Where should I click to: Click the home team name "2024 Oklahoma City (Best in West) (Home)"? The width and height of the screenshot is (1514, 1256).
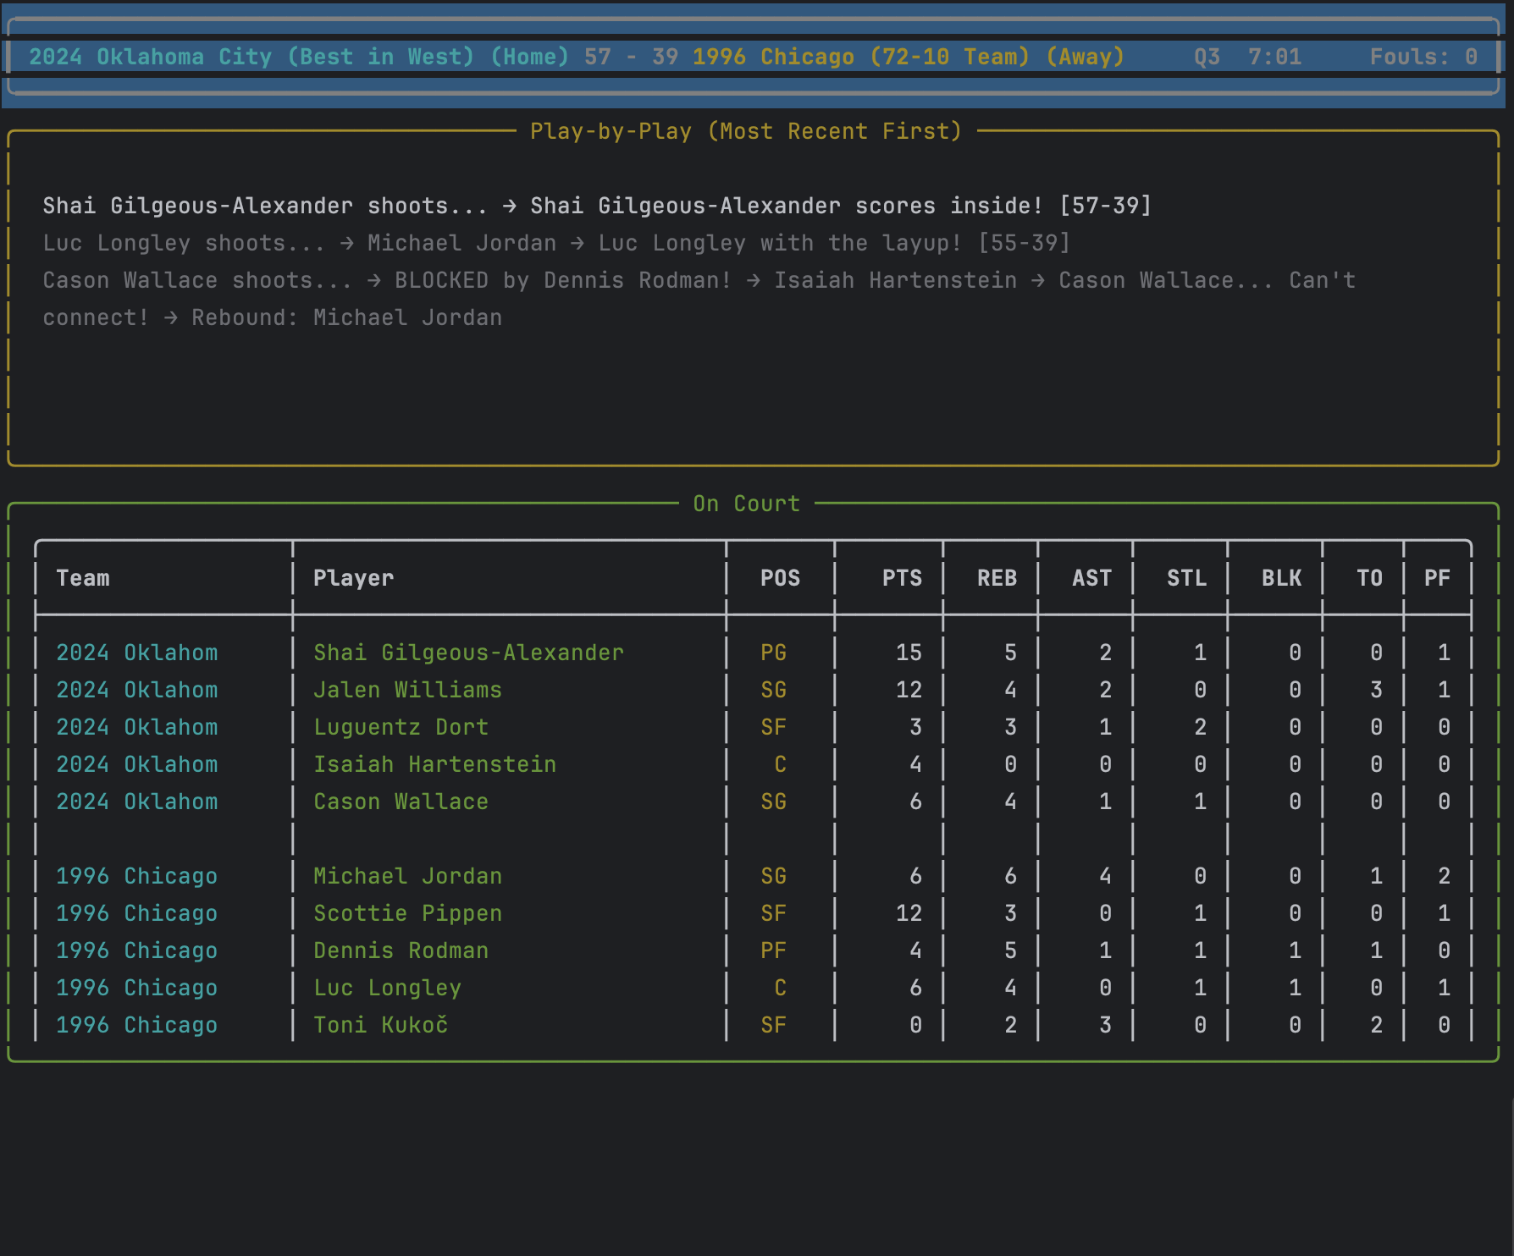(x=299, y=57)
